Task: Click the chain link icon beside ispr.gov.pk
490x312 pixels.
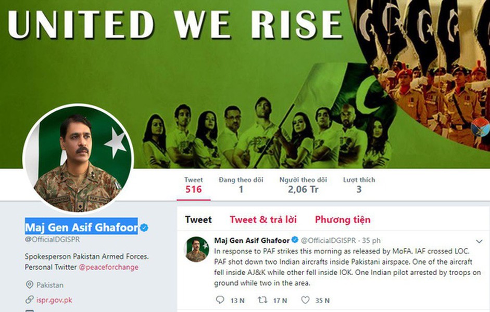Action: pos(29,300)
